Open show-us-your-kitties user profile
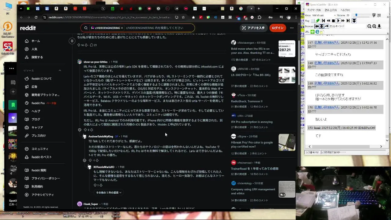 [96, 62]
